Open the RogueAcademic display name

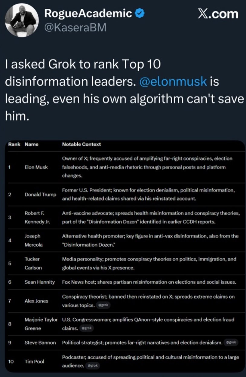pos(88,14)
